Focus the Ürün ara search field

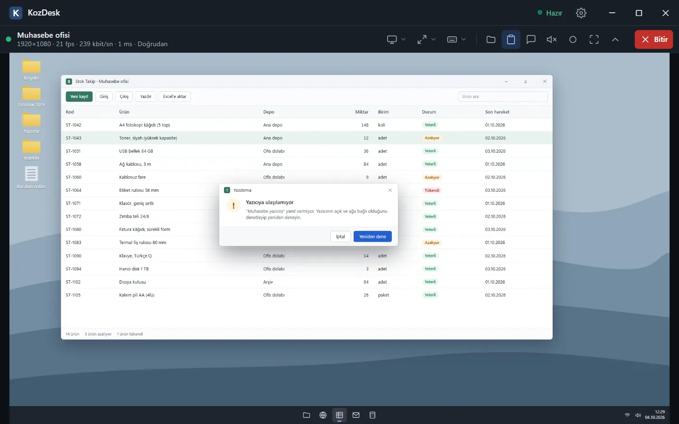click(503, 97)
